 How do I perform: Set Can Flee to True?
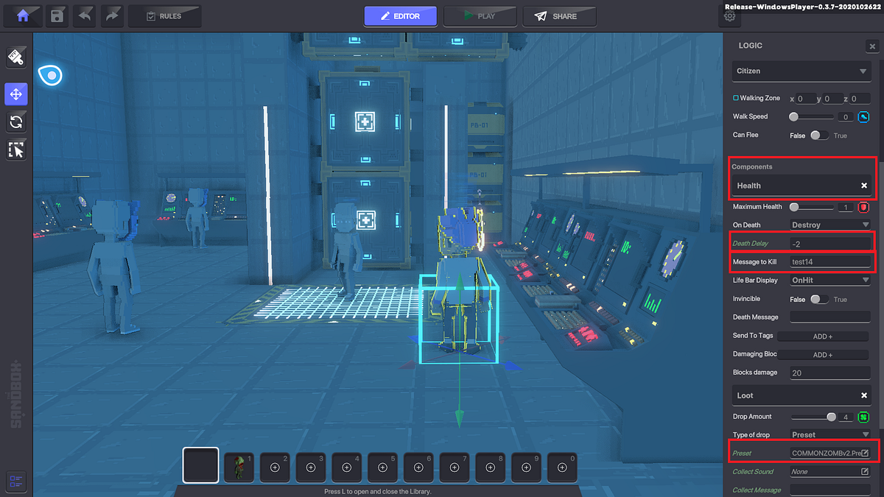tap(824, 135)
